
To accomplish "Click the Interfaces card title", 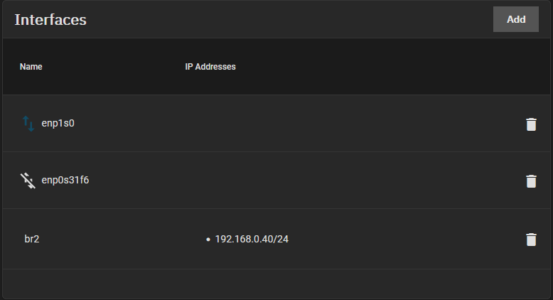I will (x=50, y=19).
